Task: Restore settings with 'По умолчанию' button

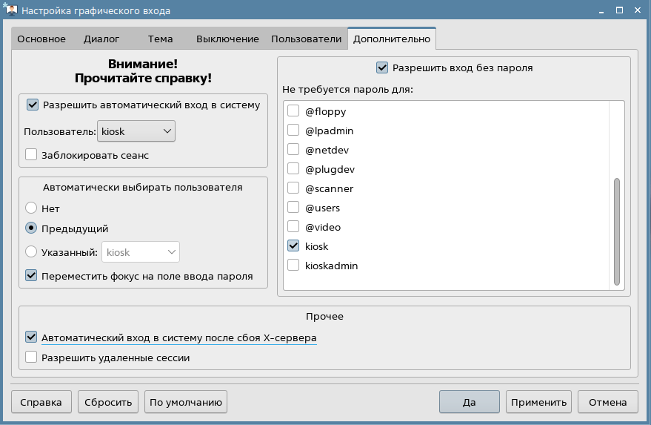Action: coord(186,402)
